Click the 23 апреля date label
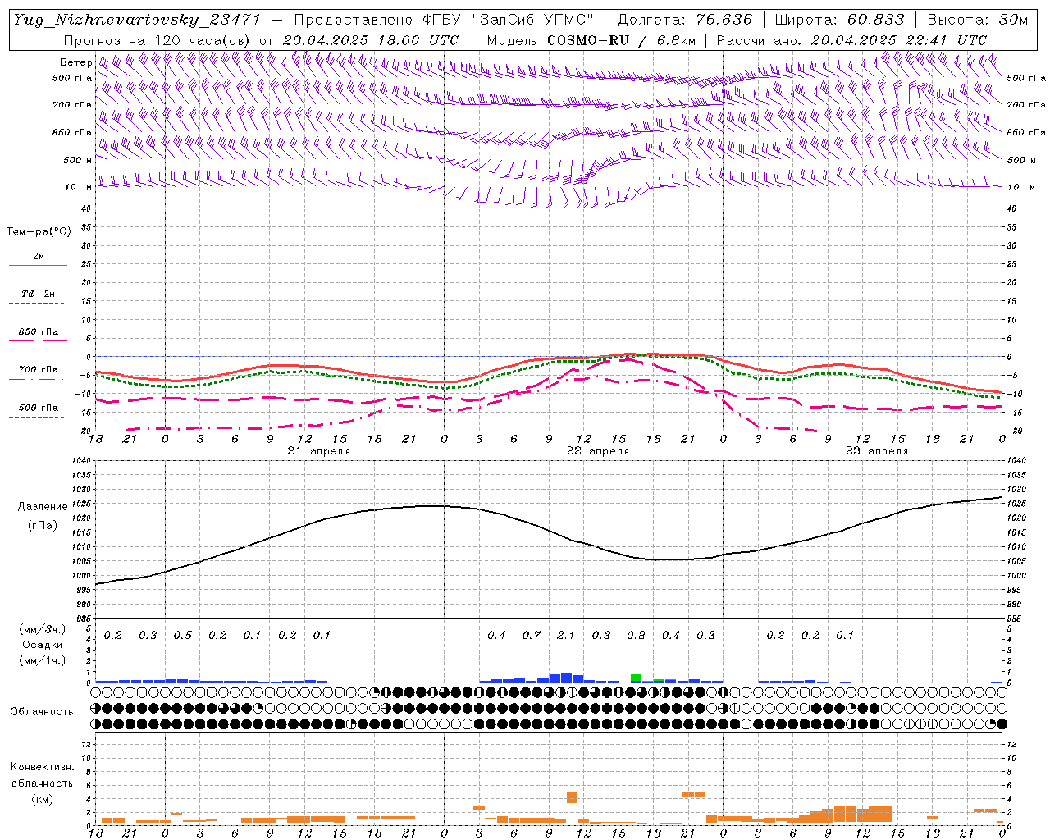The image size is (1050, 840). 877,451
